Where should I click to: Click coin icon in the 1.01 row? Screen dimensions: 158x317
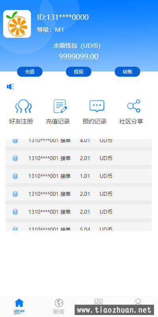point(15,176)
